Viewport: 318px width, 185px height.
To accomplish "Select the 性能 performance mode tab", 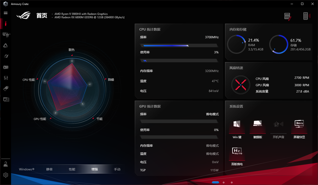I will (72, 169).
